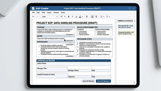Image resolution: width=161 pixels, height=91 pixels.
Task: Click into the Signature field
Action: point(79,77)
